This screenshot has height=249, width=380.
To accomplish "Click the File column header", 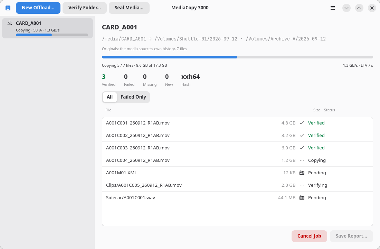I will point(108,110).
